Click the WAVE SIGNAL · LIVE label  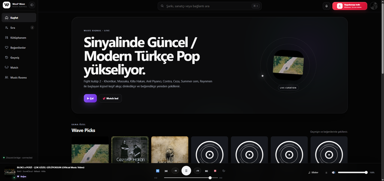tap(96, 31)
